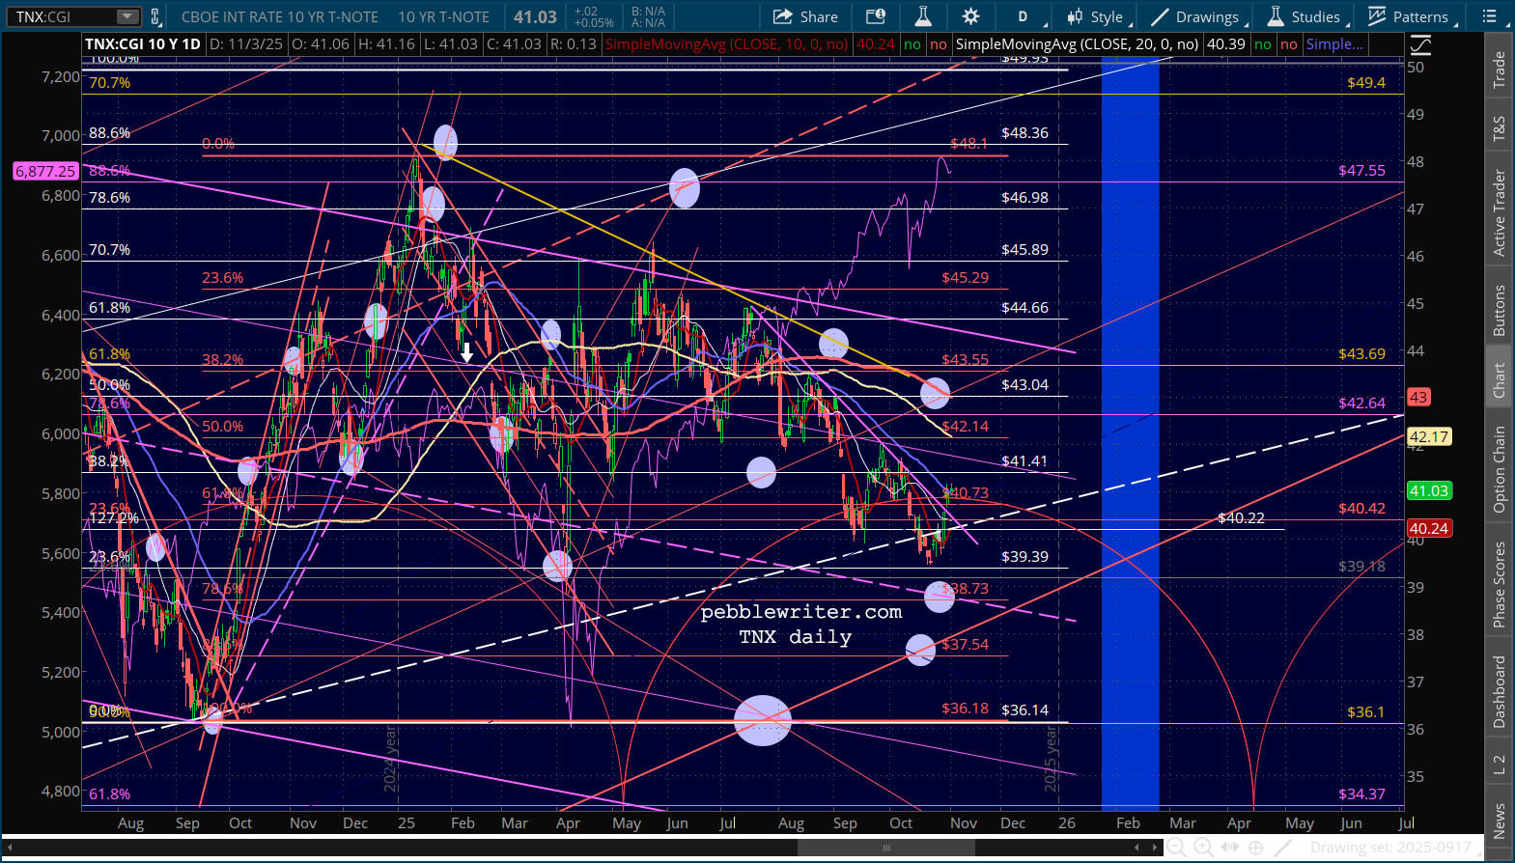Toggle the price axis scale curve icon
Viewport: 1515px width, 863px height.
pyautogui.click(x=1420, y=44)
